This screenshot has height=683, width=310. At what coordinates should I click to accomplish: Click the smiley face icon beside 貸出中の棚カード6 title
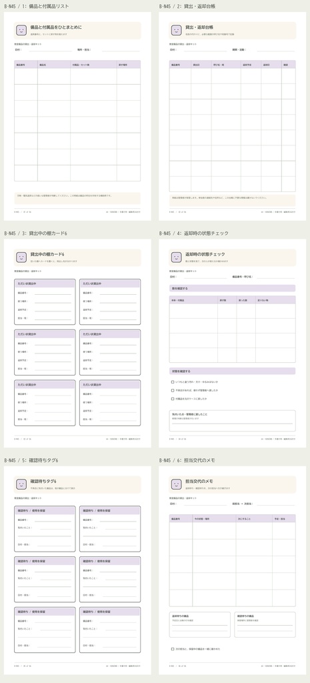pyautogui.click(x=21, y=257)
